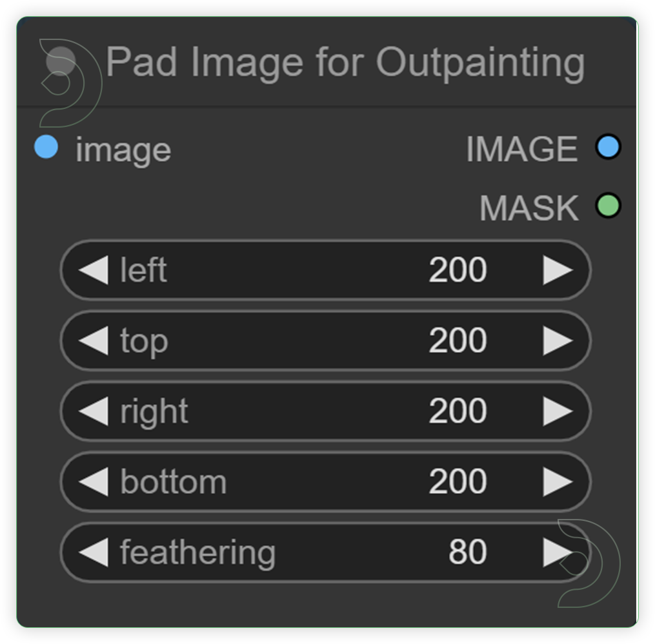This screenshot has width=655, height=644.
Task: Select the feathering value showing 80
Action: 470,552
